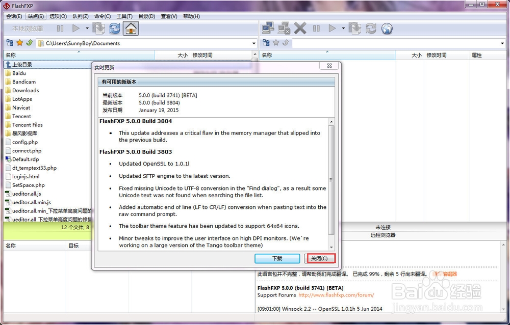
Task: Select the loginjs.html file
Action: (25, 176)
